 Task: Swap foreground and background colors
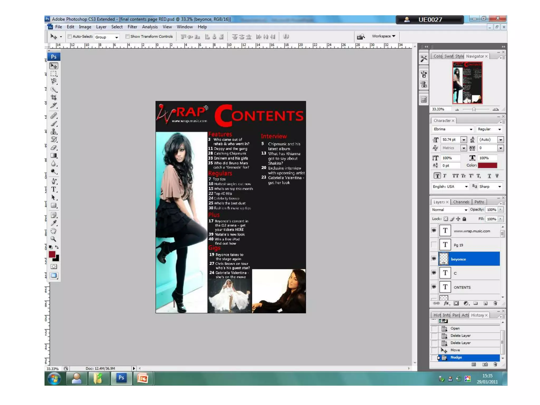click(57, 247)
